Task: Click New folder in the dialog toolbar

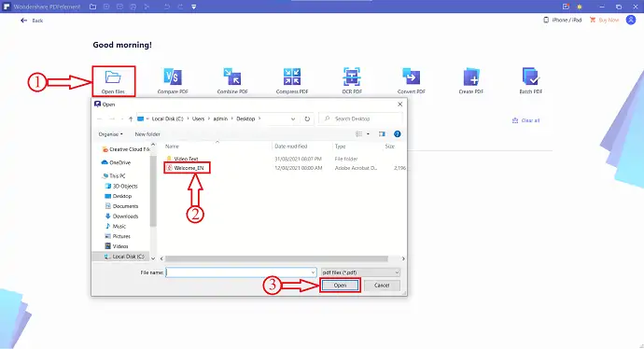Action: point(147,134)
